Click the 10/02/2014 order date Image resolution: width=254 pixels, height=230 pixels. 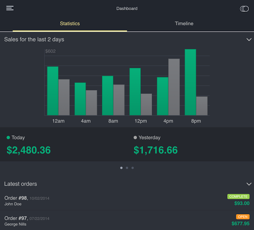coord(40,198)
